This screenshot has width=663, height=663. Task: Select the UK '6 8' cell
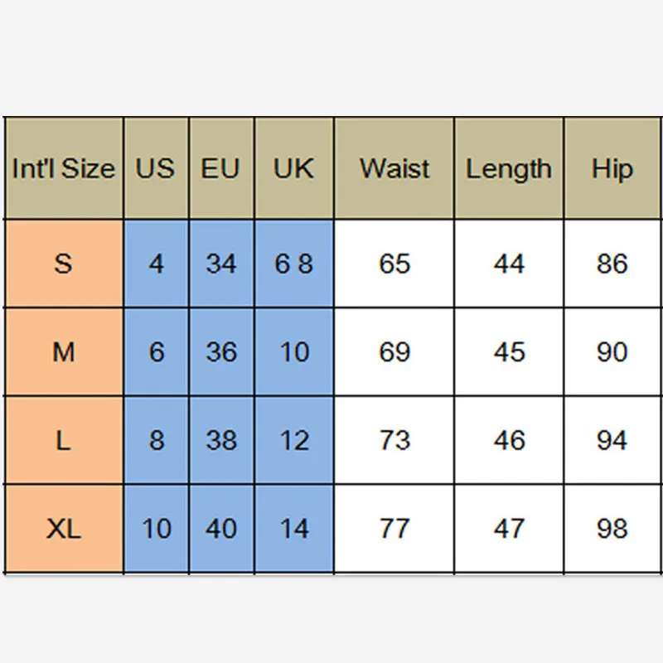tap(294, 264)
